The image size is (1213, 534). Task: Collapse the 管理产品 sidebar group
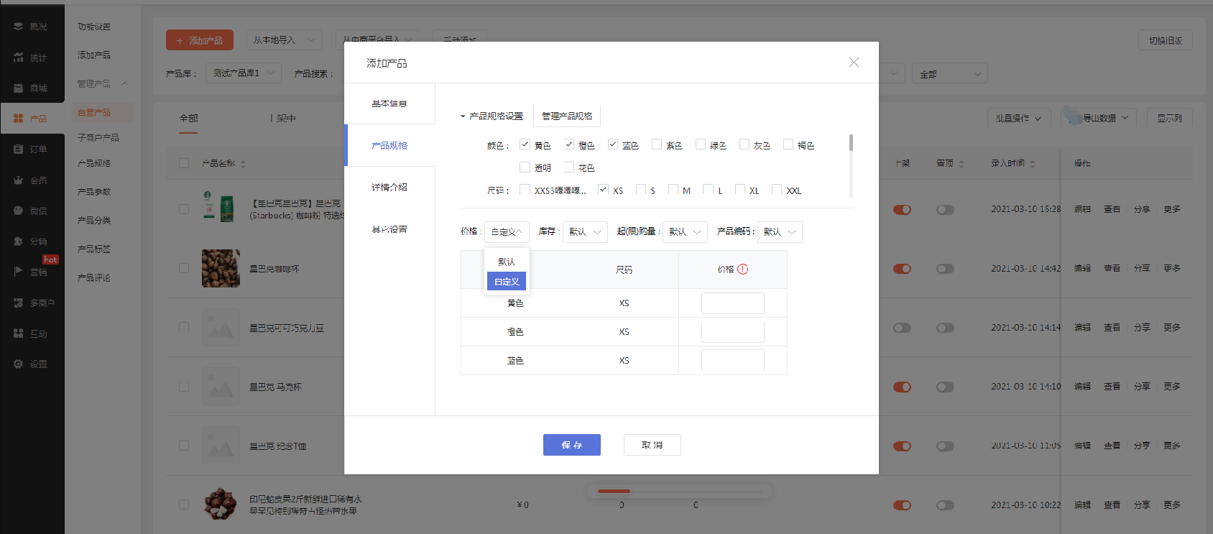pos(124,83)
